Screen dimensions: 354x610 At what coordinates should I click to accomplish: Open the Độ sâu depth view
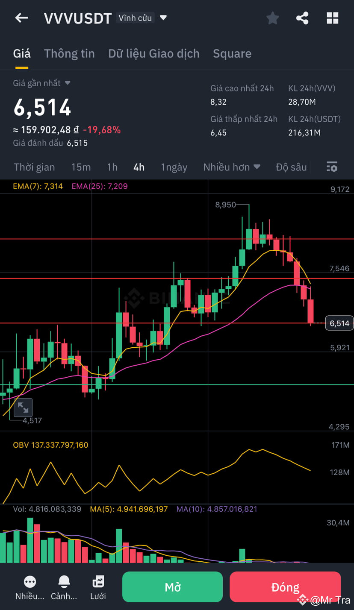pos(291,167)
